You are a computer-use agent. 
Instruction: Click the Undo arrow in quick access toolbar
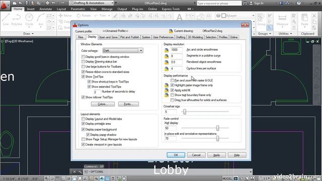pos(54,3)
